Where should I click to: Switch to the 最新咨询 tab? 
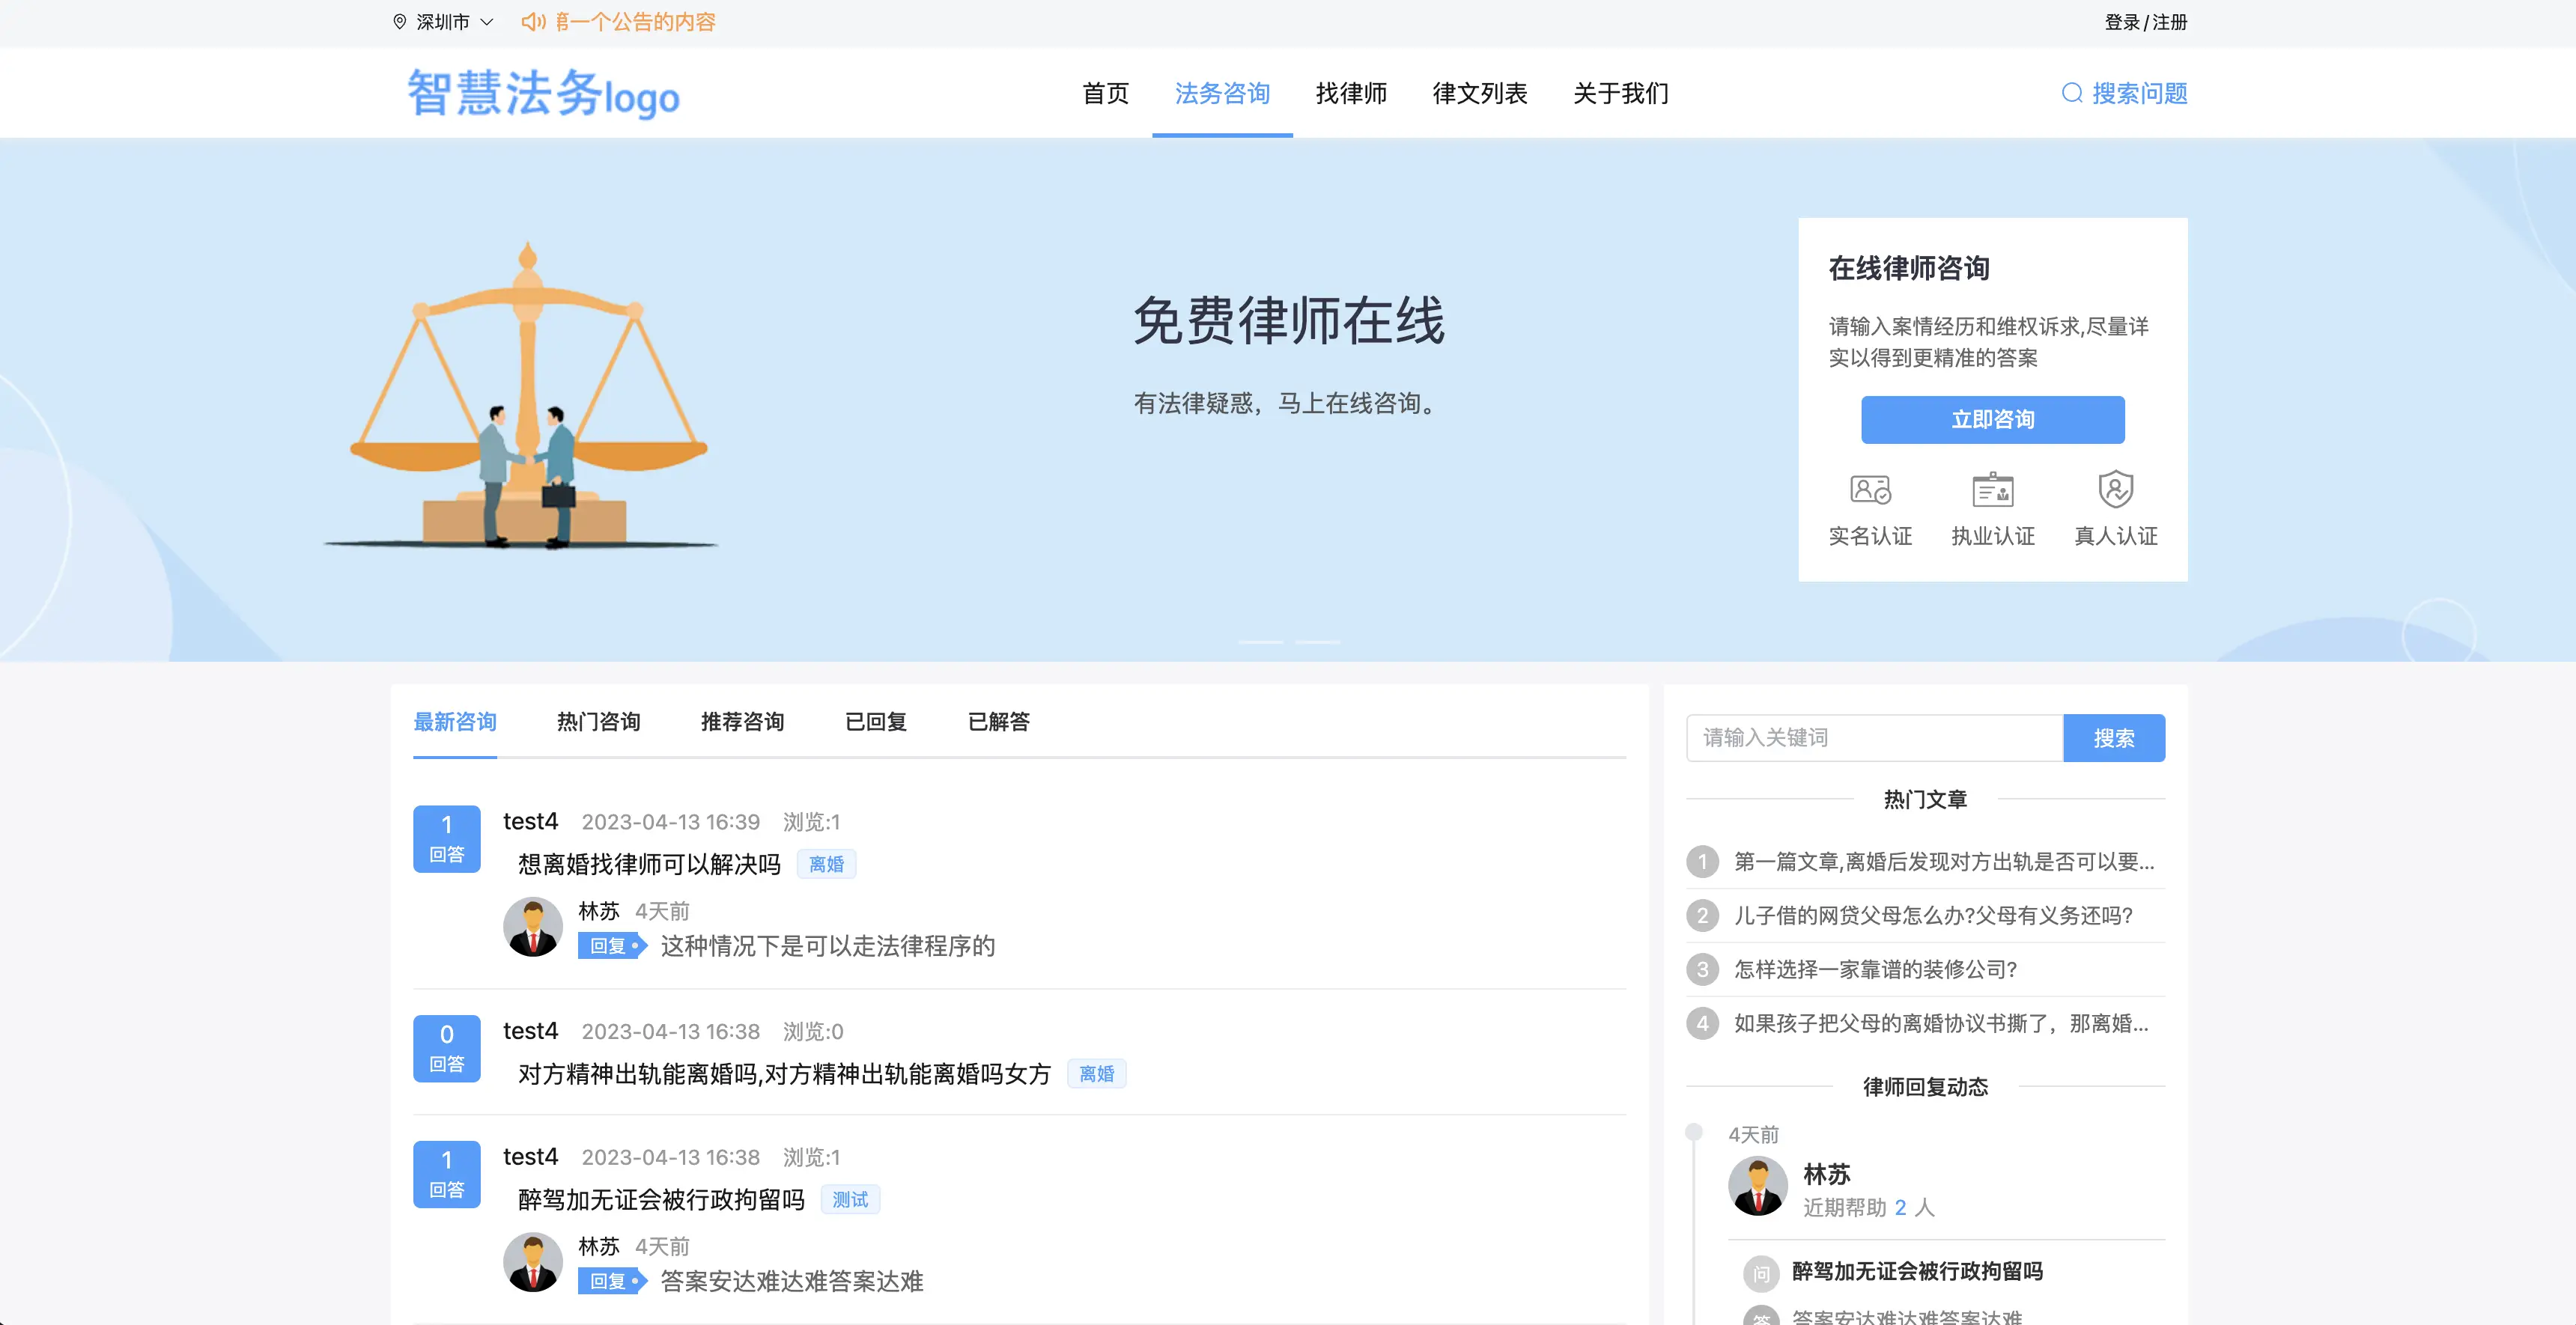click(455, 721)
